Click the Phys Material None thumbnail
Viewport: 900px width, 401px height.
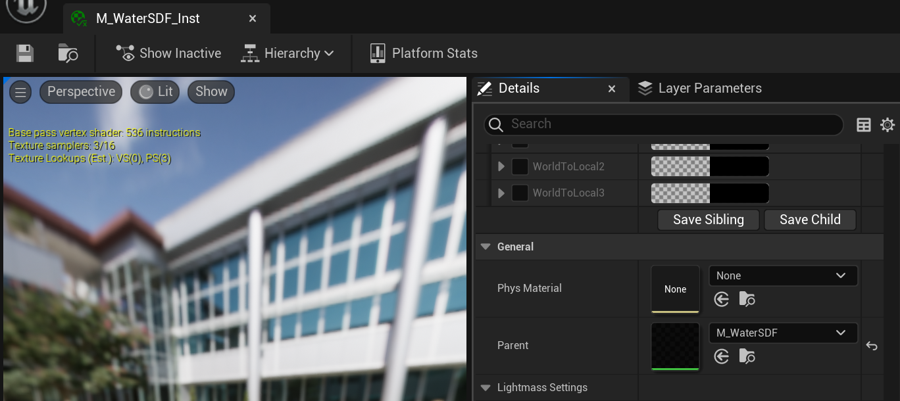tap(675, 289)
